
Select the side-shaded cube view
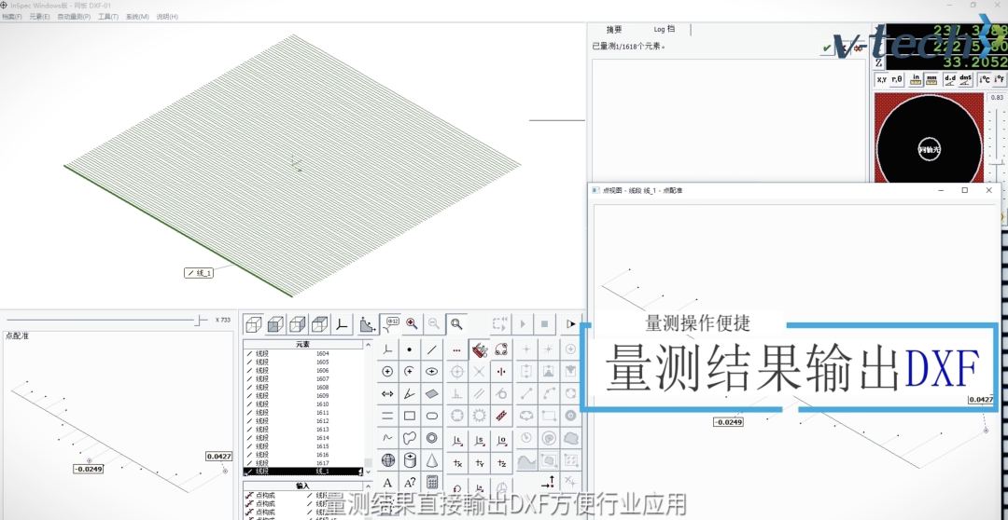click(x=297, y=324)
